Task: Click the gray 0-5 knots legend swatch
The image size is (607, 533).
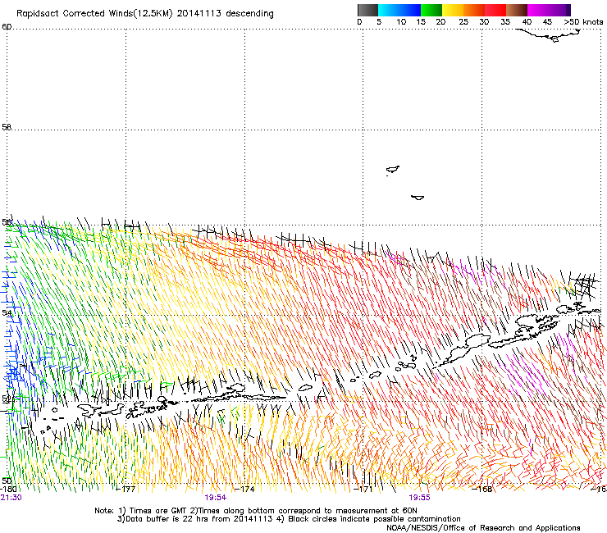Action: pos(367,10)
